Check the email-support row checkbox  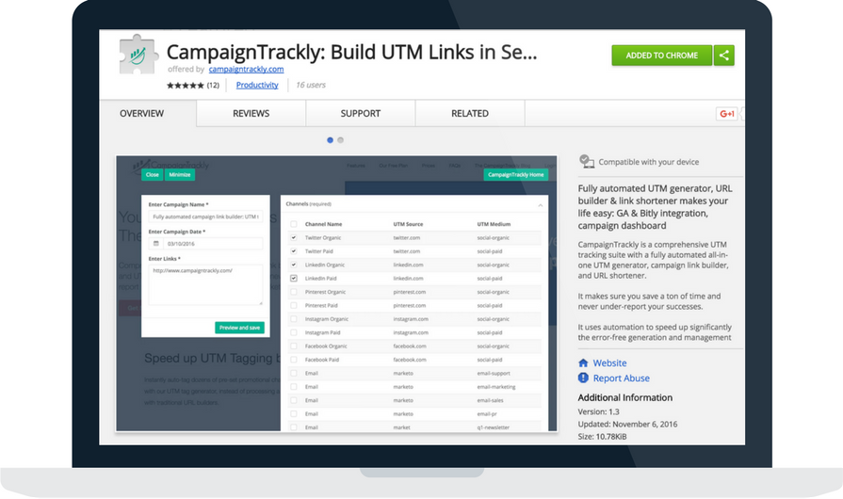click(x=294, y=374)
